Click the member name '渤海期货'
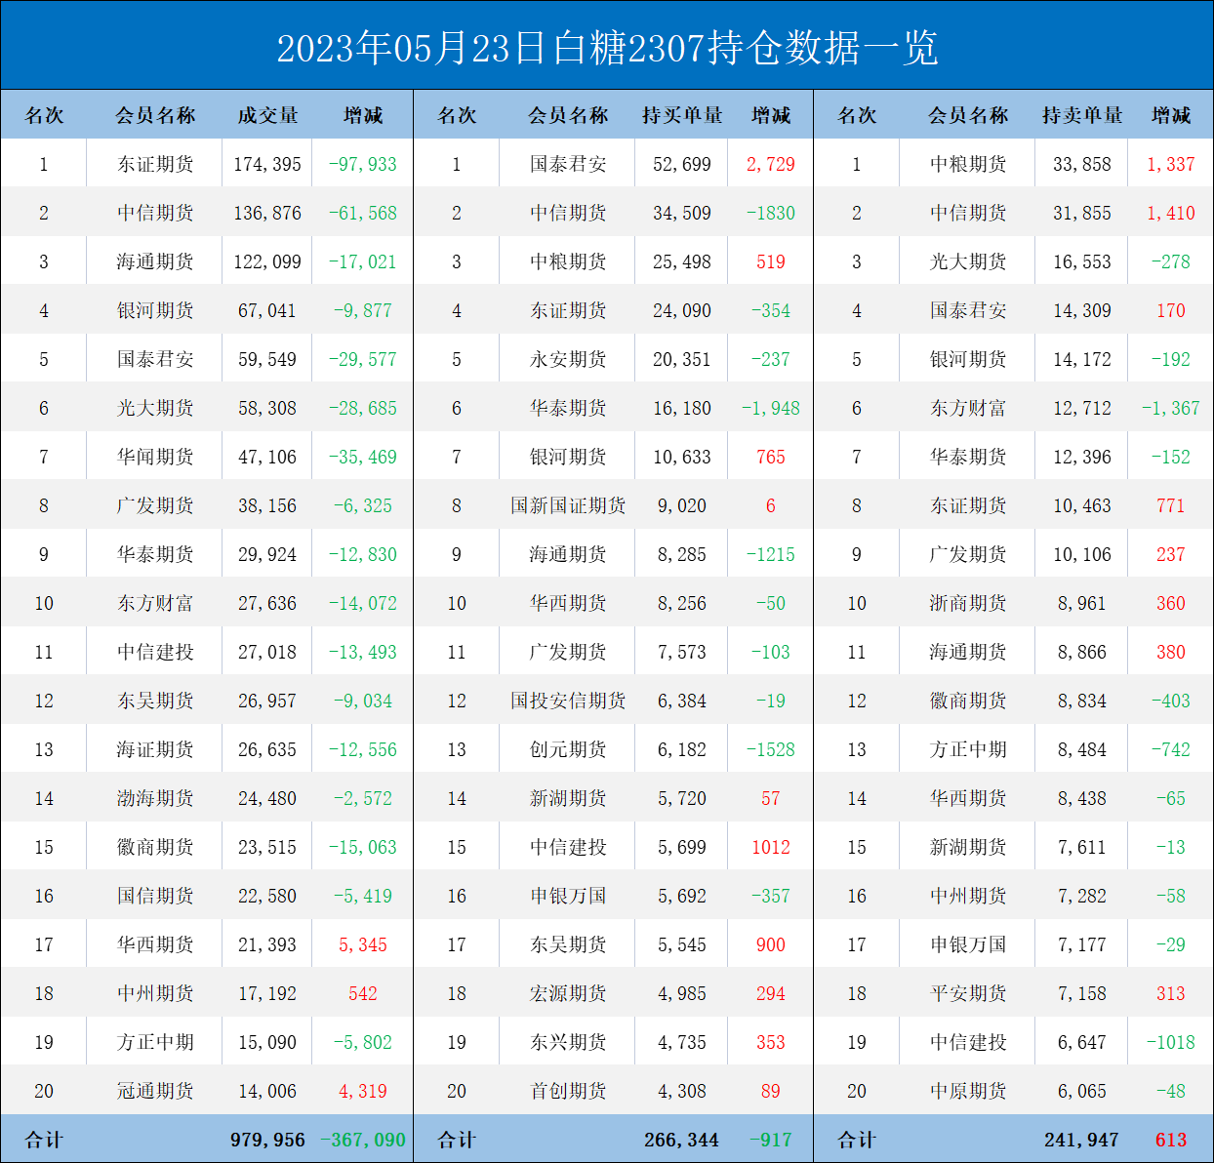The image size is (1214, 1163). point(155,798)
